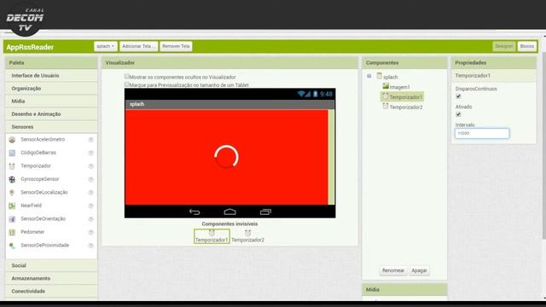This screenshot has width=546, height=307.
Task: Select the SensorDeOrientação palette icon
Action: point(12,219)
